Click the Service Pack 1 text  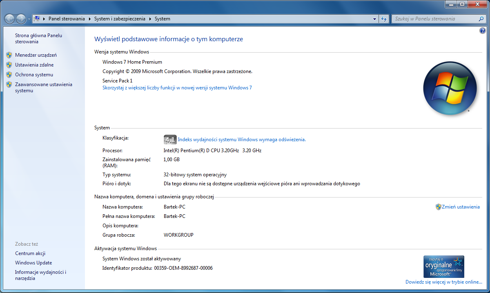pos(118,81)
